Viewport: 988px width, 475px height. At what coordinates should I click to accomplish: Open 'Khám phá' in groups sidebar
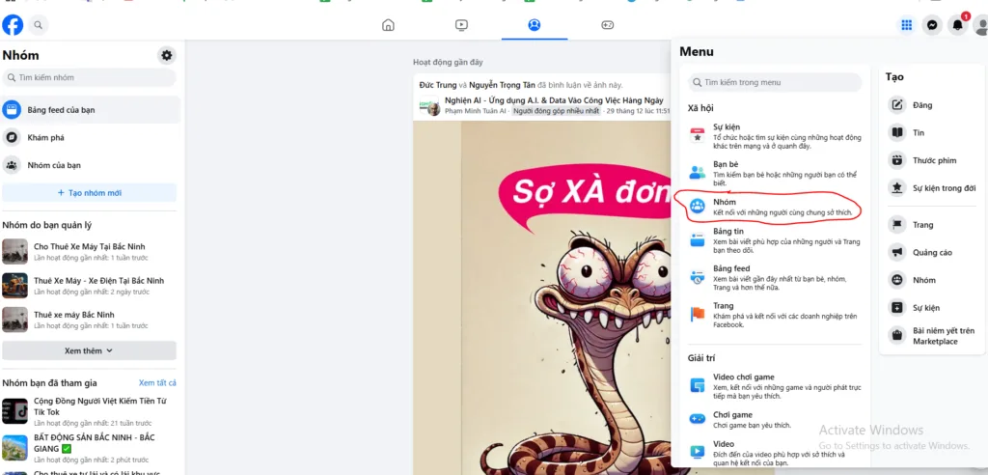(x=91, y=137)
